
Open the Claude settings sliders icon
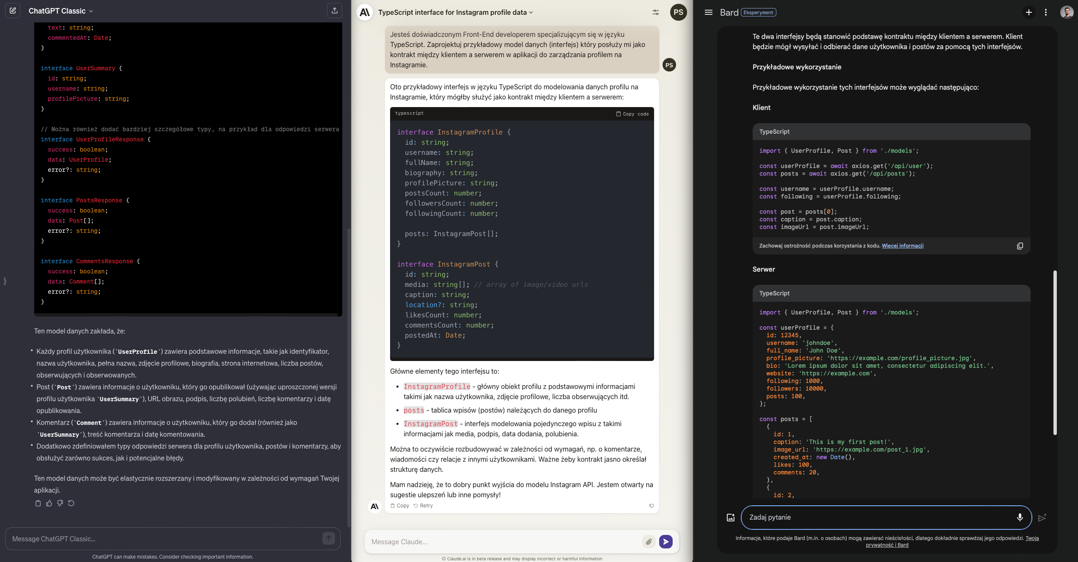[655, 12]
